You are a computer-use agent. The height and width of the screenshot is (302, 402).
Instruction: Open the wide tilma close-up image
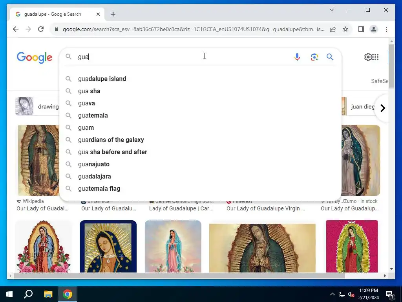coord(263,248)
